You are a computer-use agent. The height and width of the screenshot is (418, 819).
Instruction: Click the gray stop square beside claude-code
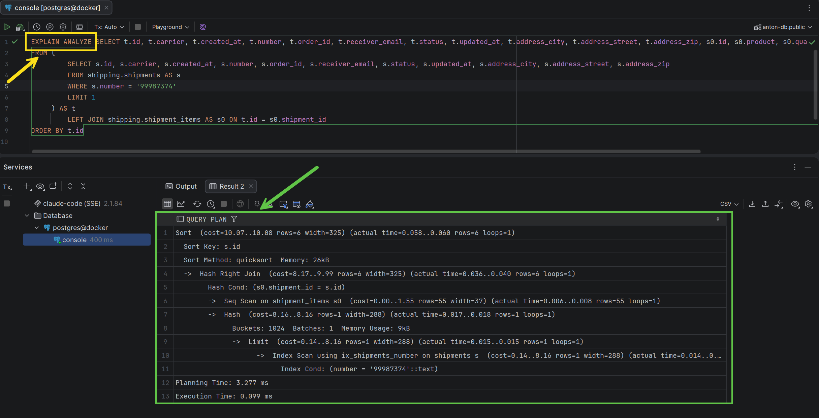point(7,203)
